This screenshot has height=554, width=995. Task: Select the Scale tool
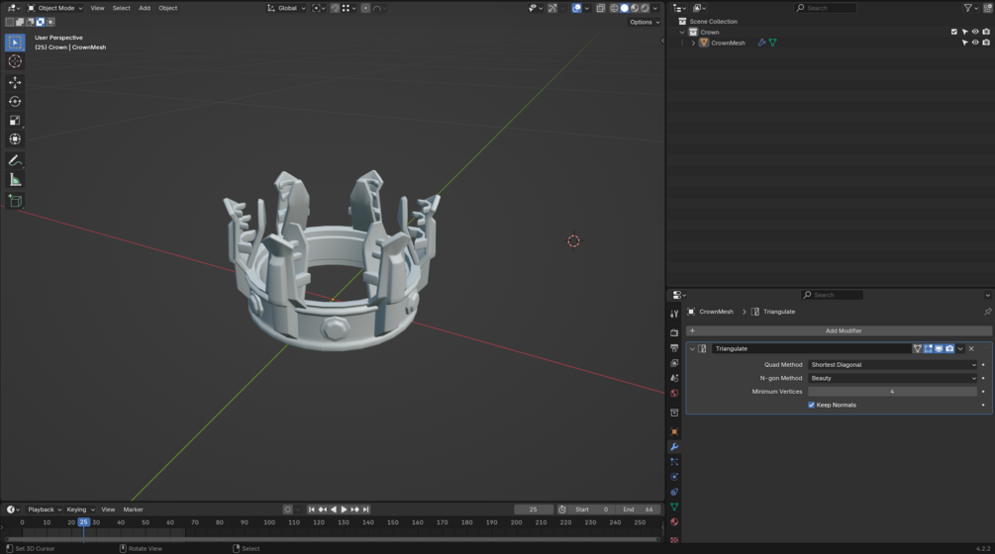pos(15,121)
